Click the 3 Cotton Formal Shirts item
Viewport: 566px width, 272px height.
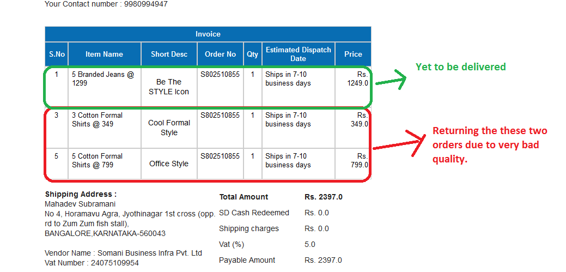coord(97,119)
